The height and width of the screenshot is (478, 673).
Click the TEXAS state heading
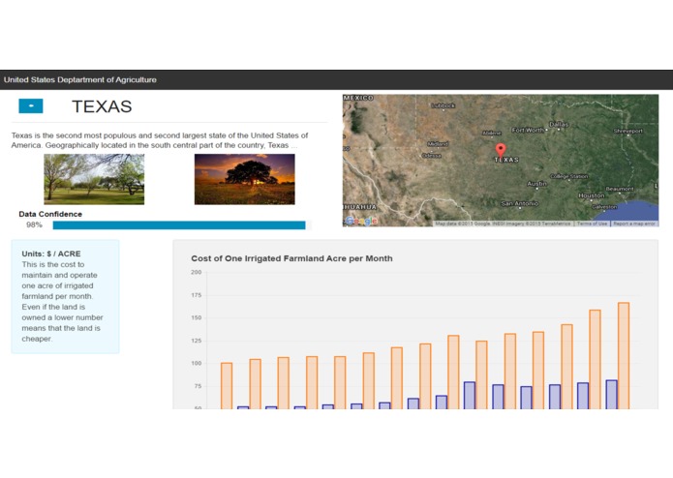click(x=102, y=106)
